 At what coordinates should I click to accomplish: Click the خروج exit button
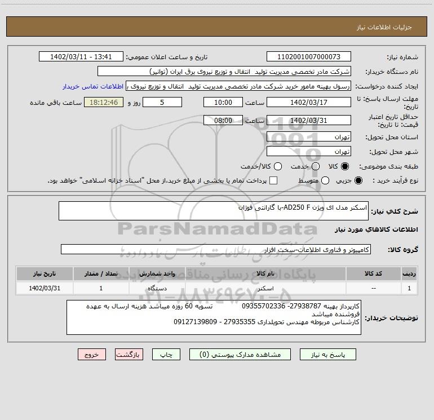click(x=92, y=355)
